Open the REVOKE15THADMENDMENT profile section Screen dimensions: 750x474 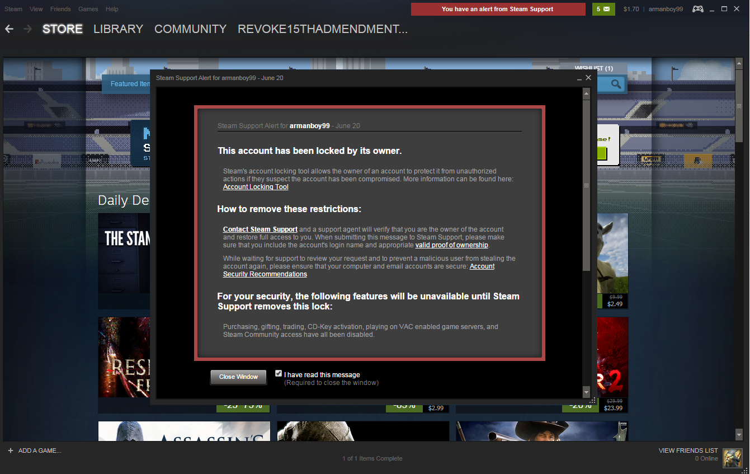tap(323, 29)
